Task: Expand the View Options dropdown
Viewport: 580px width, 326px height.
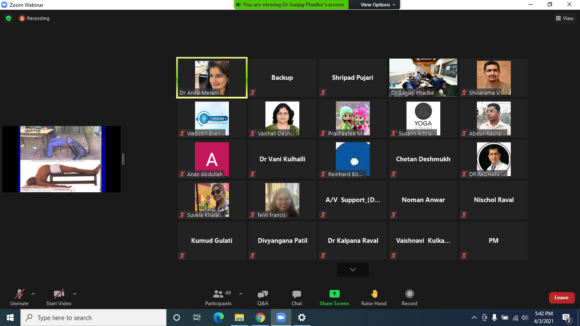Action: pyautogui.click(x=378, y=5)
